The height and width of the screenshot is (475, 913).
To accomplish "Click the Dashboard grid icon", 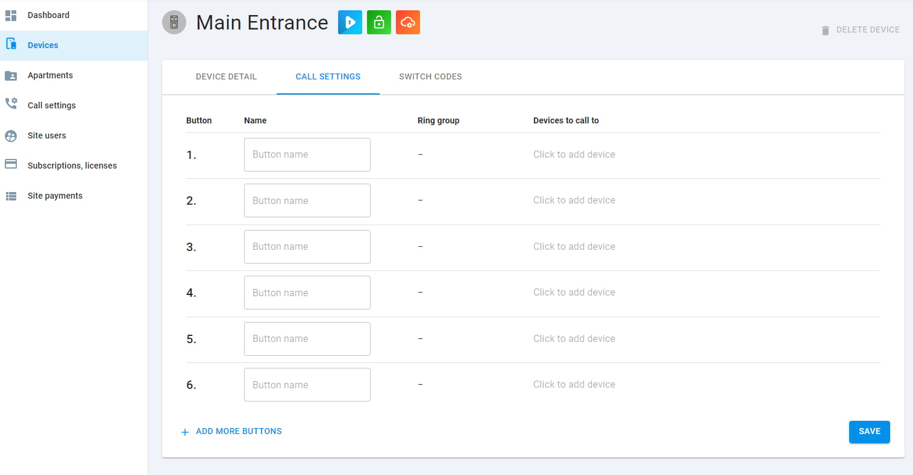I will click(11, 15).
